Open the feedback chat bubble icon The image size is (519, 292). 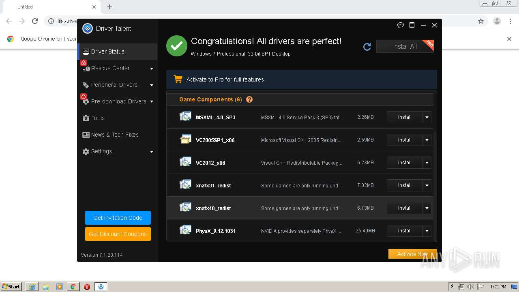(401, 25)
